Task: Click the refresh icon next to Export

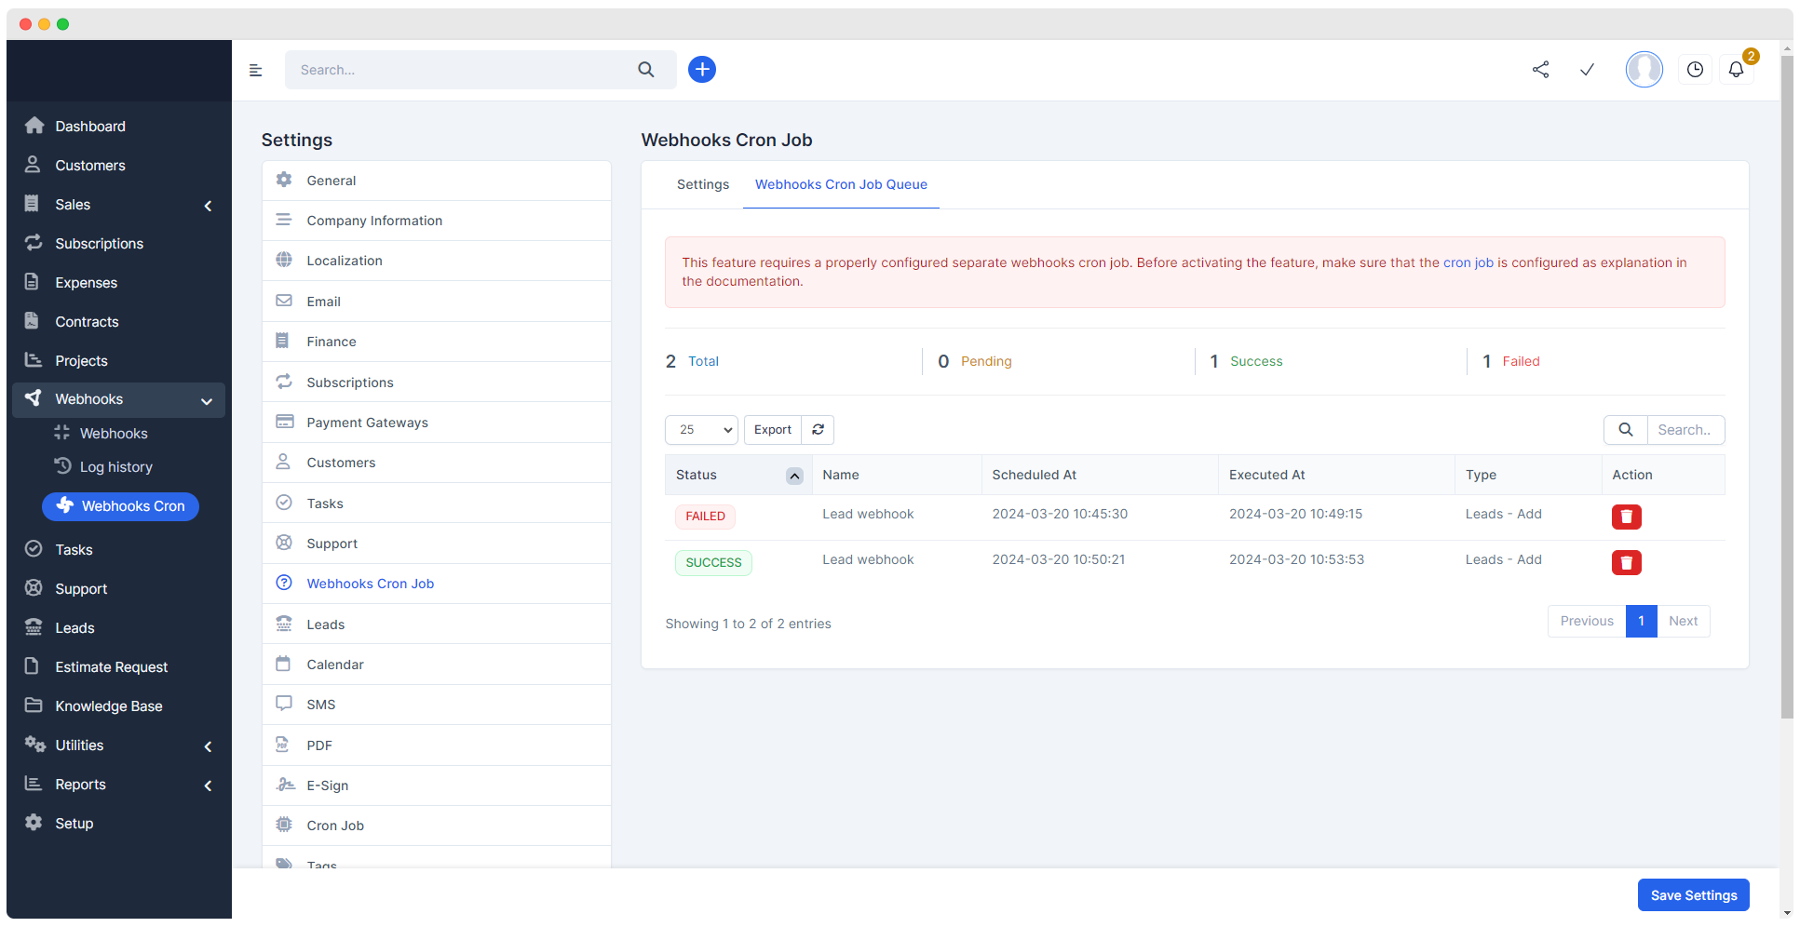Action: [x=817, y=429]
